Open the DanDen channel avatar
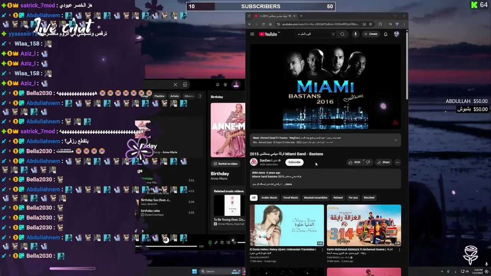The width and height of the screenshot is (491, 276). click(x=254, y=162)
